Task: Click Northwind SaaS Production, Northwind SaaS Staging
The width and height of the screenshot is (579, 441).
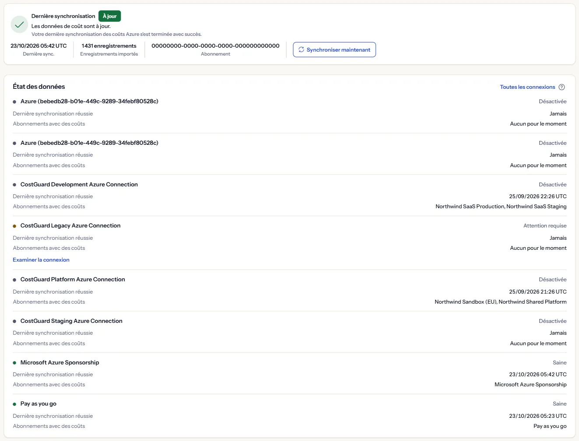Action: pos(501,206)
